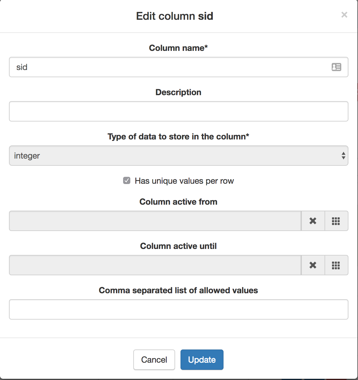Focus the Description text field

pyautogui.click(x=178, y=111)
